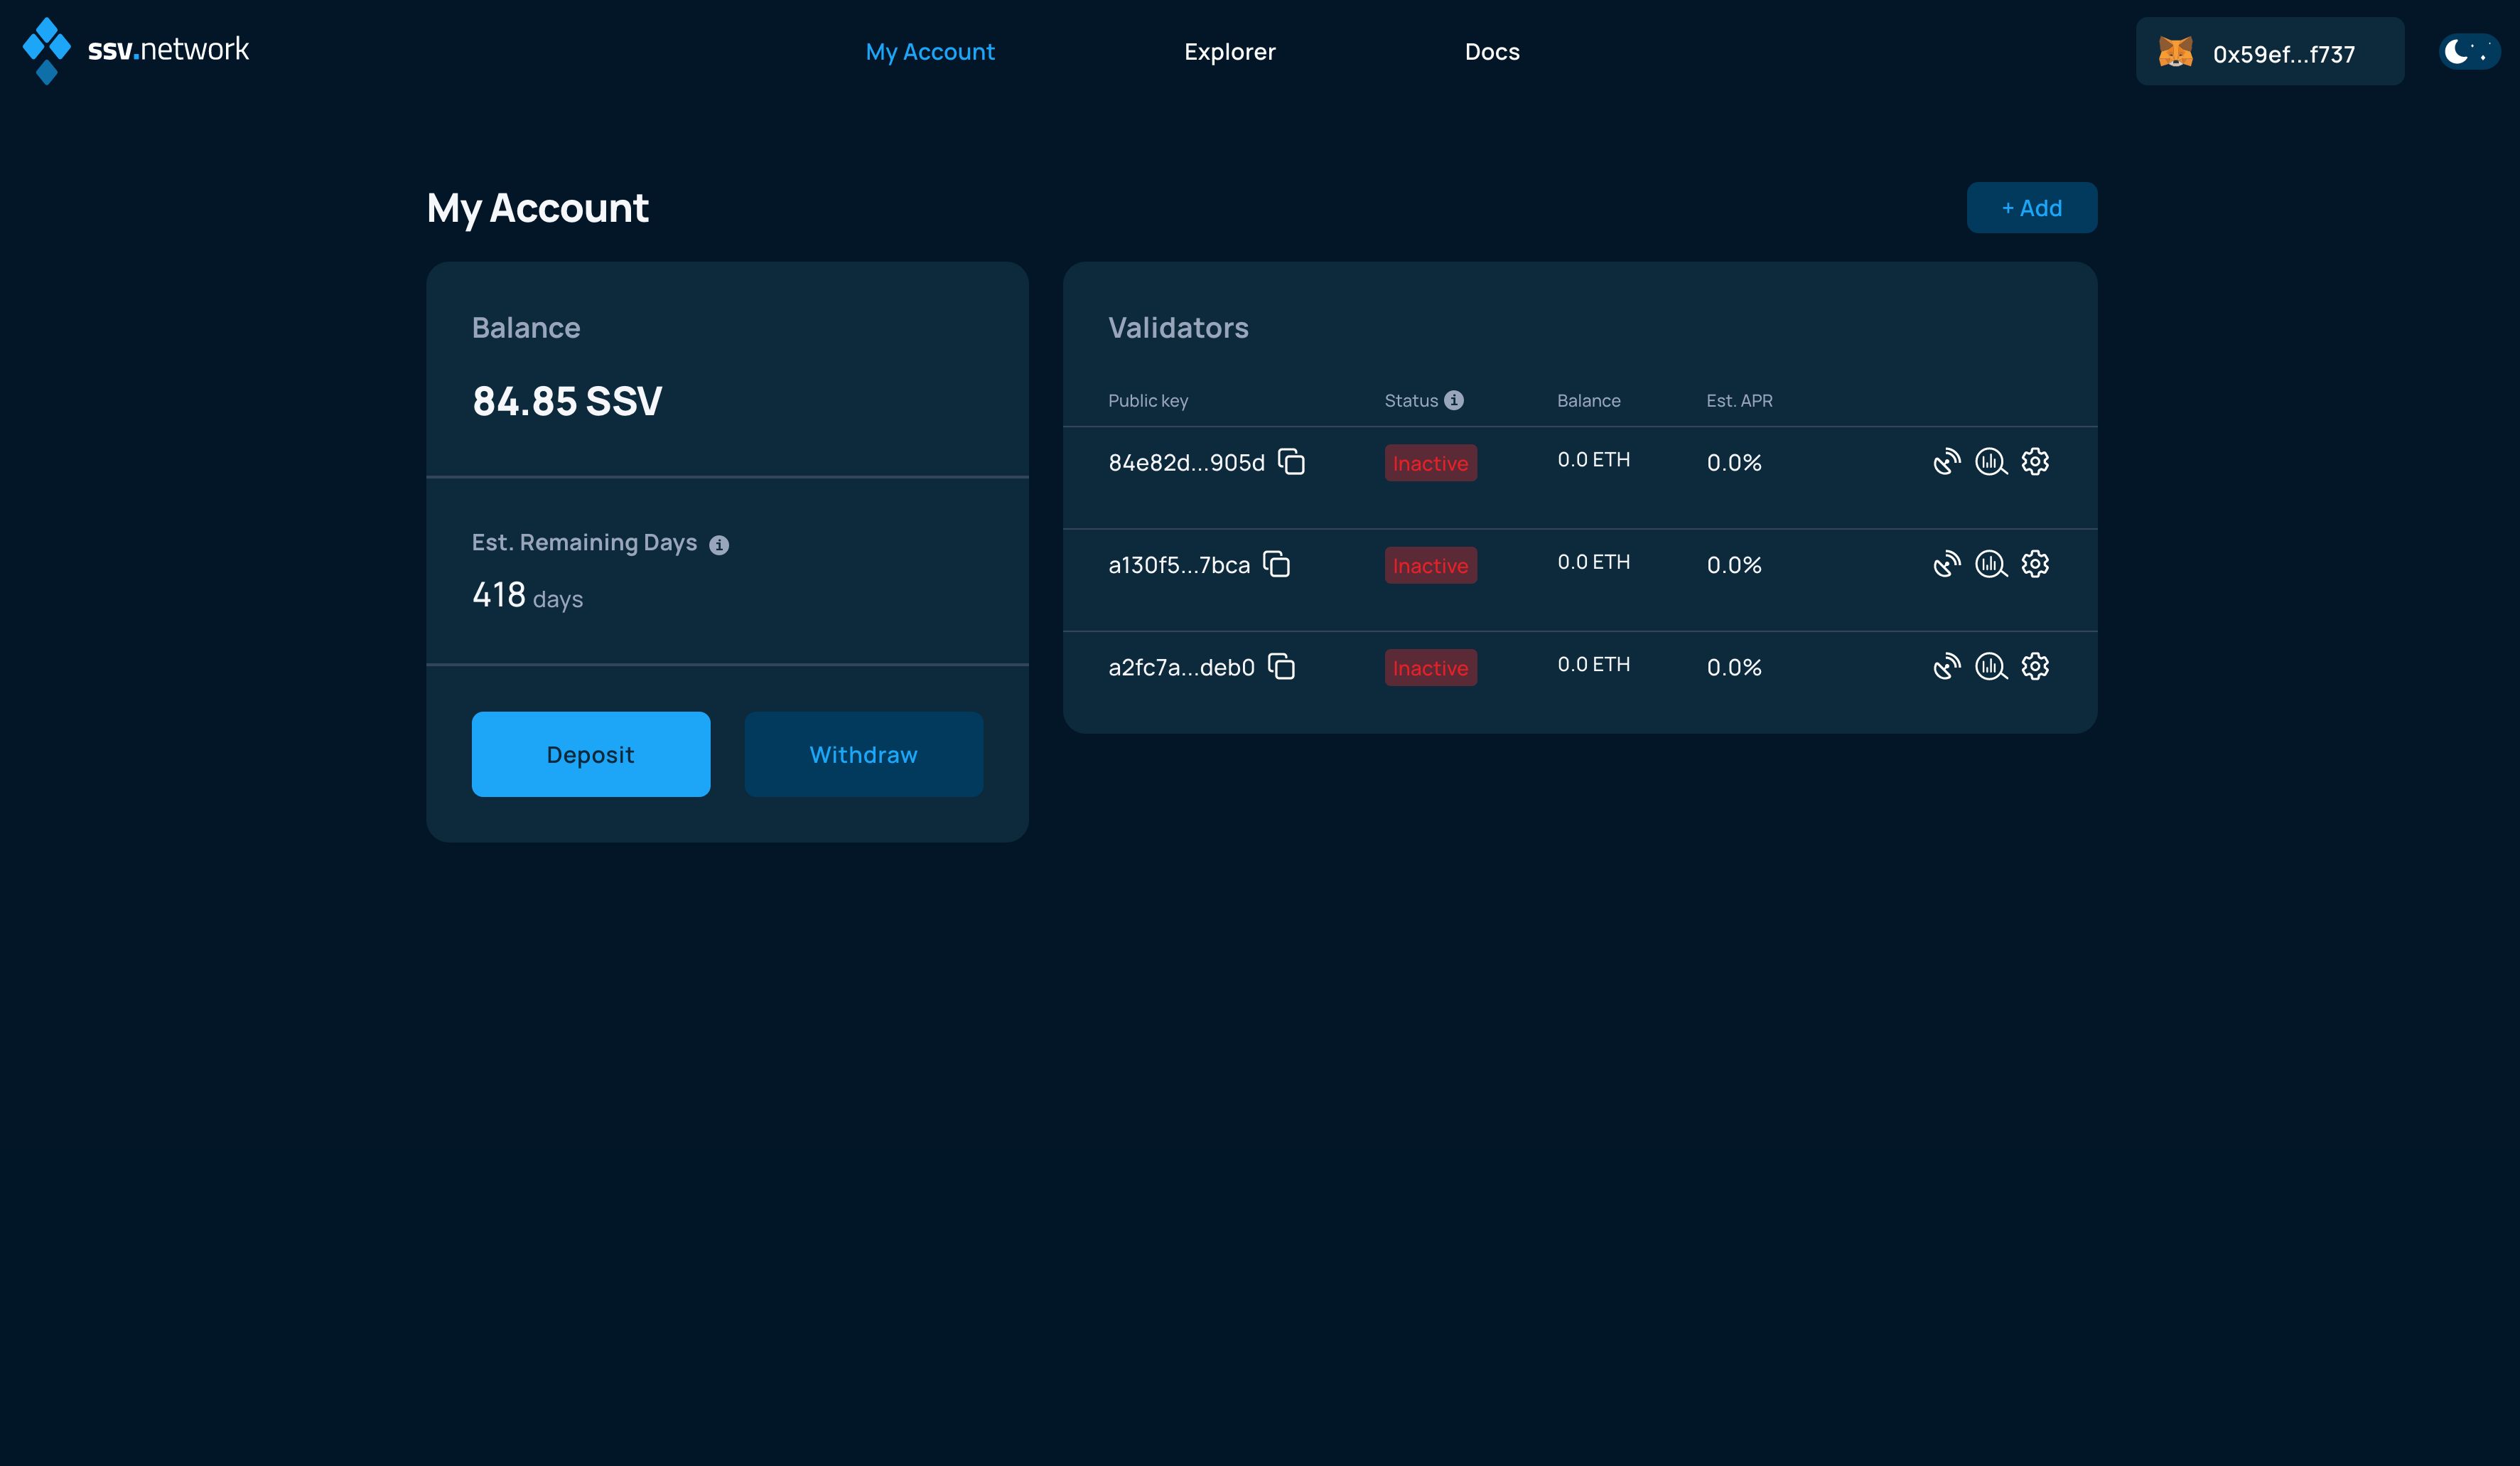The image size is (2520, 1466).
Task: Open wallet address 0x59ef...f737 button
Action: 2270,52
